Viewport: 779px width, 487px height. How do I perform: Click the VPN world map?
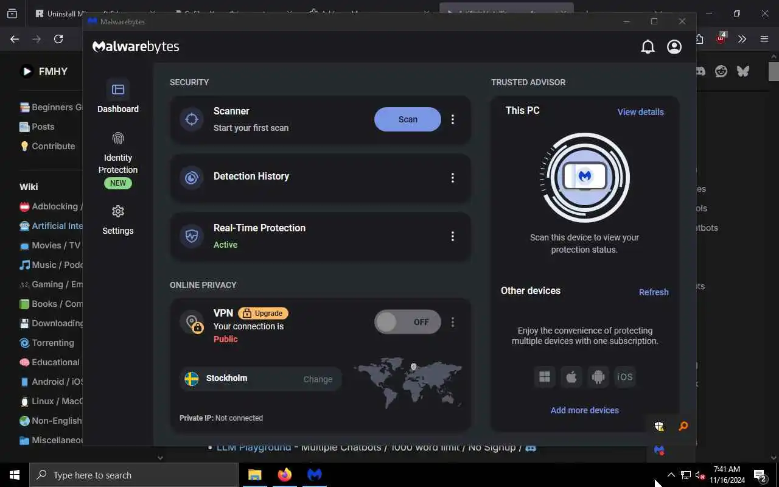click(407, 382)
